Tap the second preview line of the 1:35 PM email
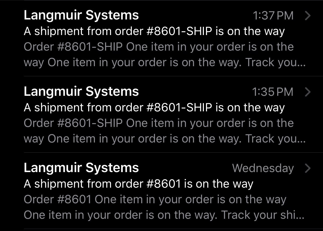This screenshot has width=323, height=231. 165,139
